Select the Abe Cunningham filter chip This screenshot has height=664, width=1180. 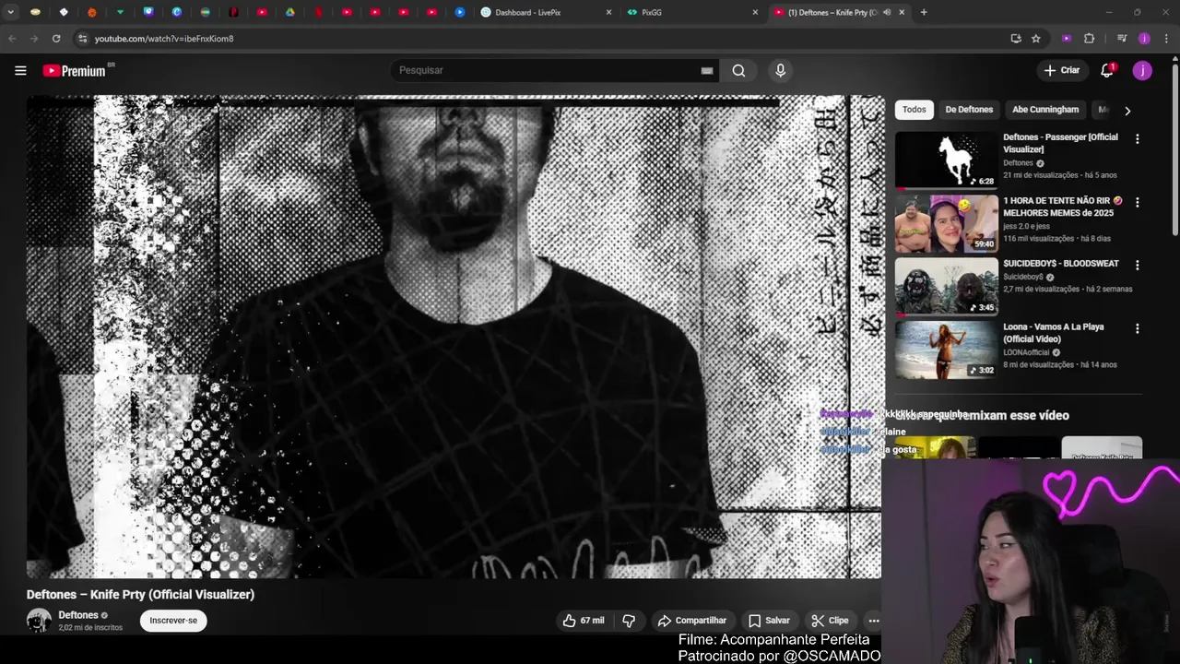tap(1045, 110)
